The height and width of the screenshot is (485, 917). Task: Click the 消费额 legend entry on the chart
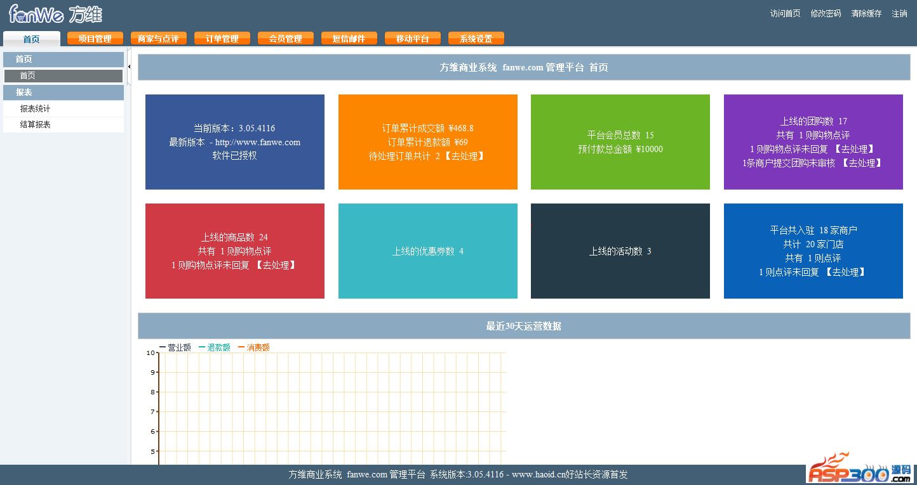pos(254,347)
